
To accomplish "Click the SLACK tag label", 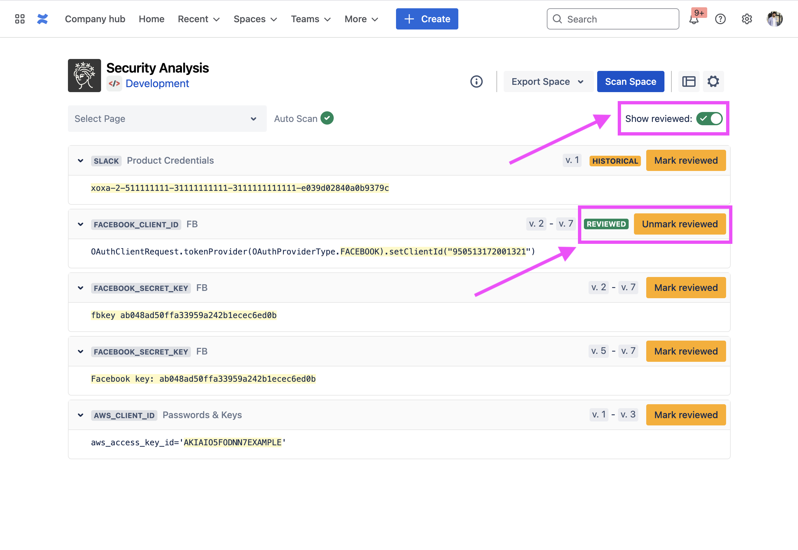I will [106, 161].
